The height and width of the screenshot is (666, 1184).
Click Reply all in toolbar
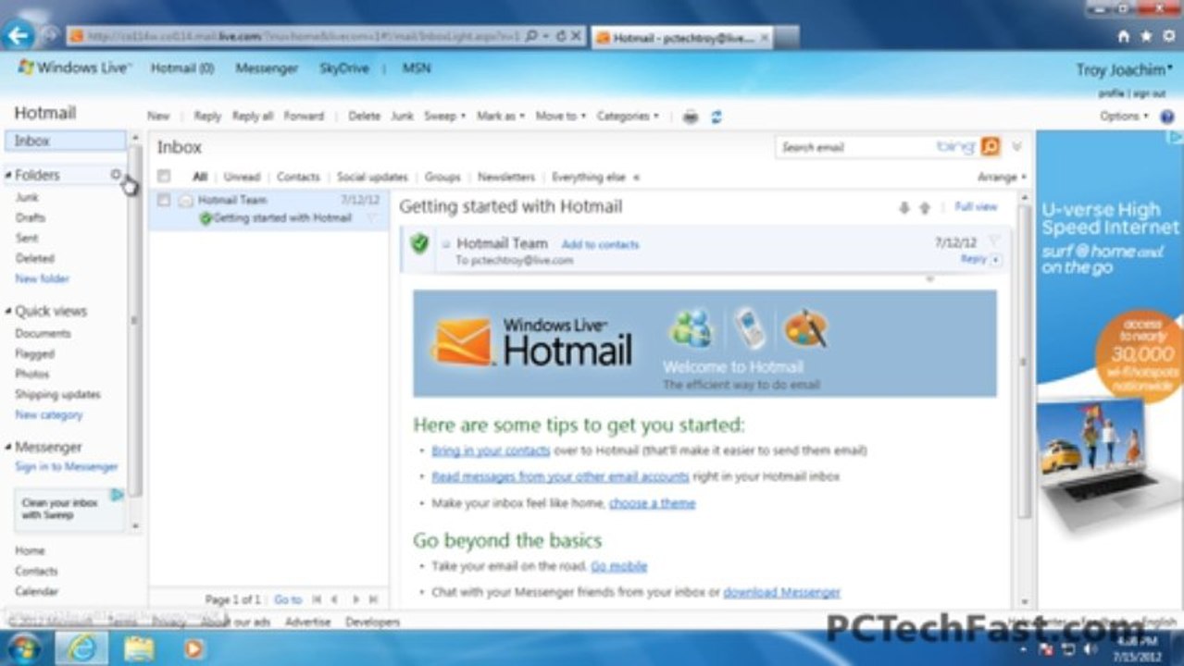coord(253,117)
